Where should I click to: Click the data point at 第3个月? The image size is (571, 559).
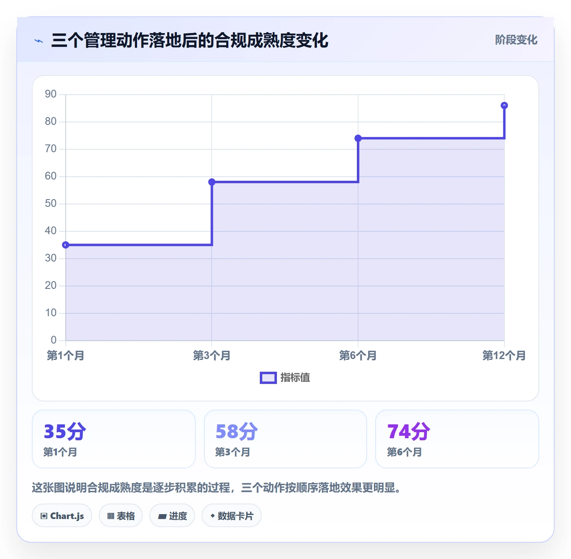point(212,182)
